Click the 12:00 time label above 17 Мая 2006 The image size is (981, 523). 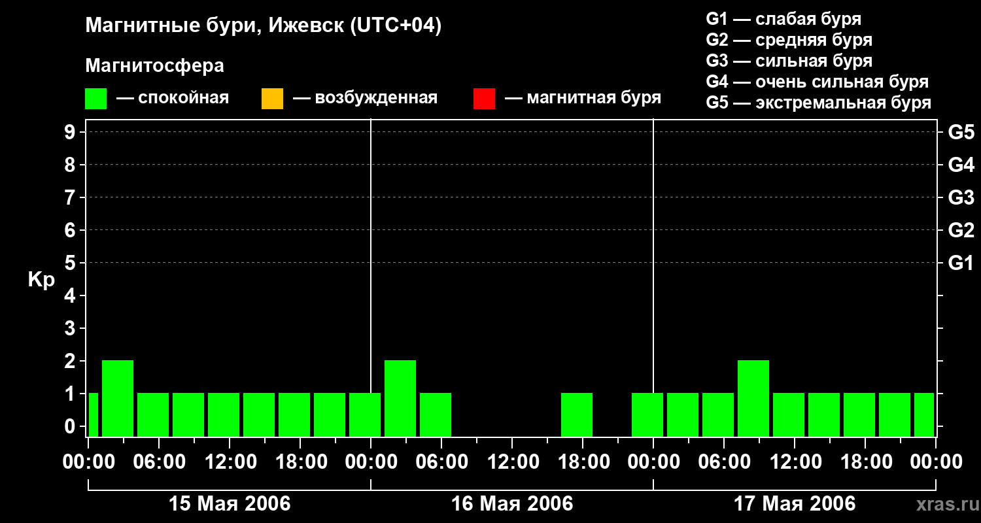coord(795,462)
